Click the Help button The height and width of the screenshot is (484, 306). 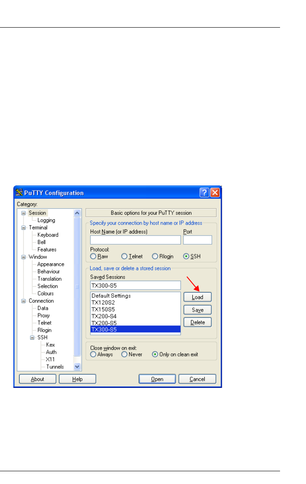pos(77,379)
